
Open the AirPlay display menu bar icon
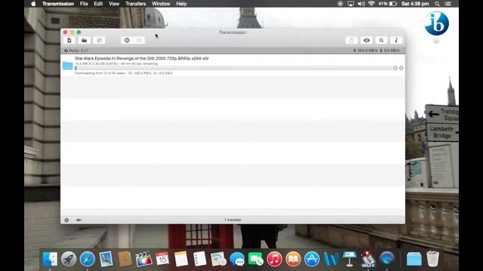click(x=350, y=4)
